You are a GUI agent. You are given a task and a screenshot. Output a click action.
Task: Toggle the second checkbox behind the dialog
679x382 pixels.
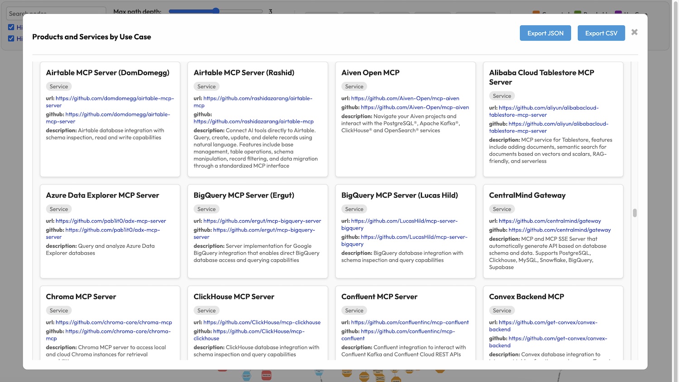click(11, 38)
